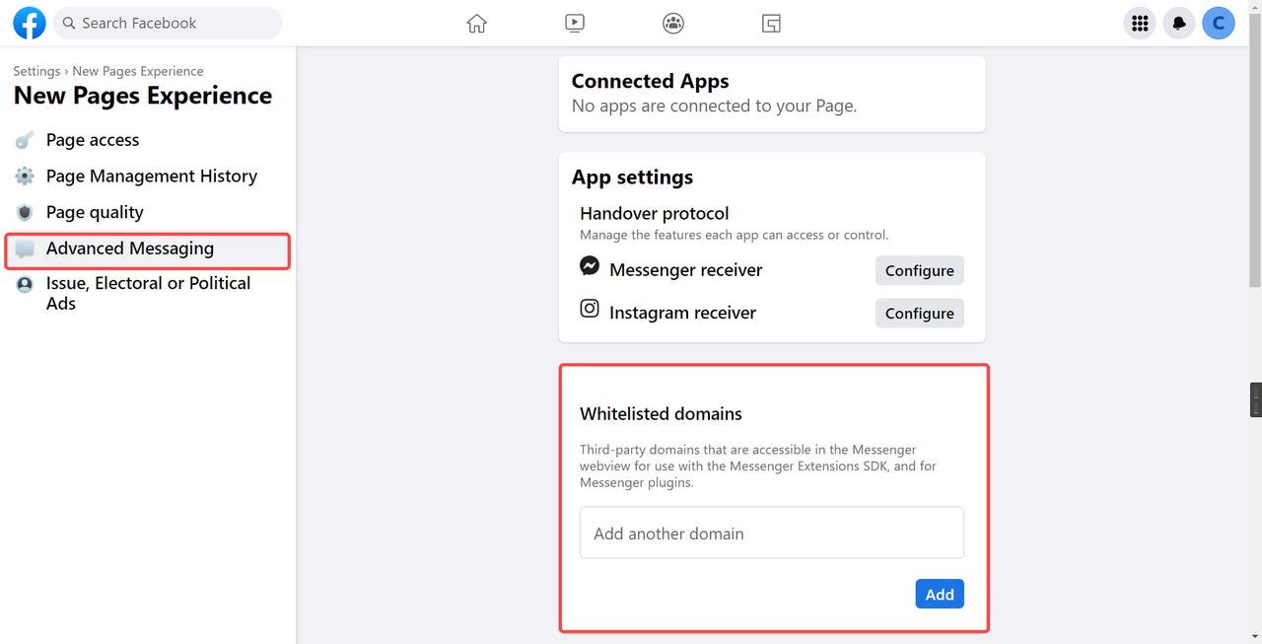The width and height of the screenshot is (1262, 644).
Task: Click the Messenger receiver icon
Action: coord(589,265)
